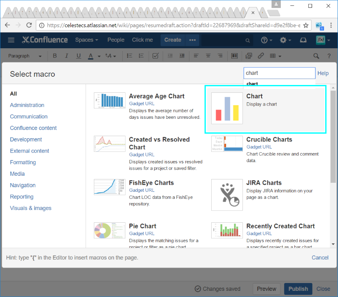Open the user avatar profile menu
This screenshot has width=338, height=297.
[x=323, y=40]
